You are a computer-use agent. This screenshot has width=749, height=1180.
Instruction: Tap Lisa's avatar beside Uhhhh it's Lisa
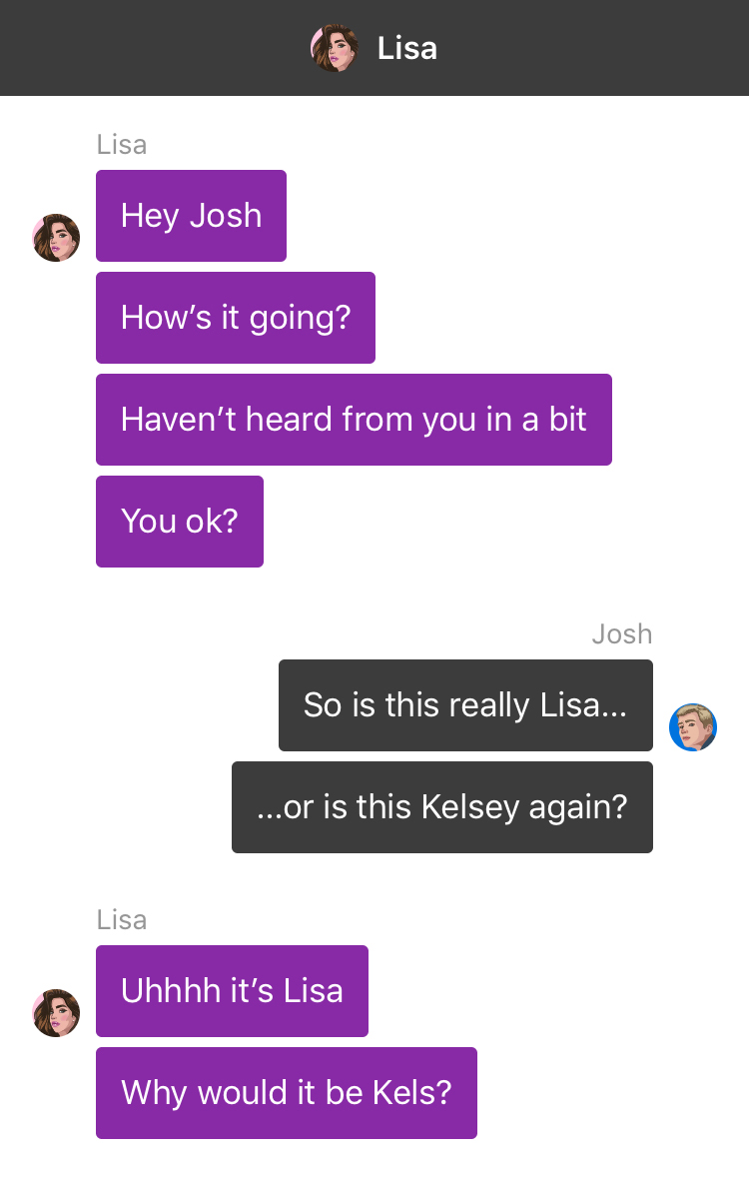click(x=56, y=1013)
